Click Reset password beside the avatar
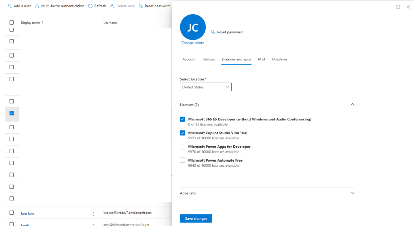 (230, 32)
